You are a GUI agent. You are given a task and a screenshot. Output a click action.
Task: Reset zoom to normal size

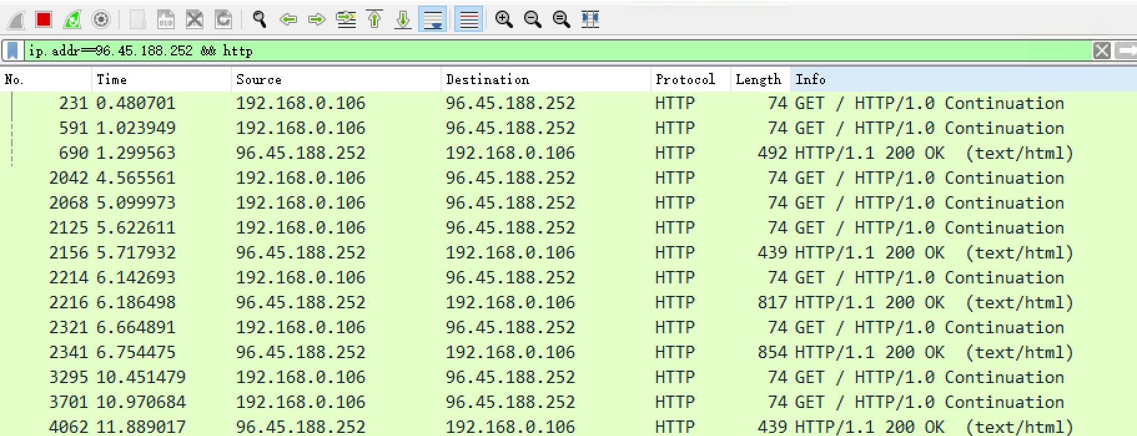(561, 20)
